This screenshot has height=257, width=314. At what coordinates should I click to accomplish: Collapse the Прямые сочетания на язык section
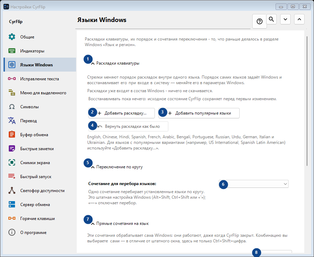[x=93, y=224]
